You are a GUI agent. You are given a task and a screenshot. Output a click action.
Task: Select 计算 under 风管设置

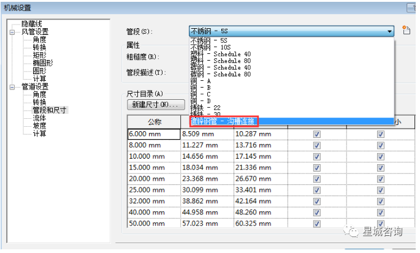[40, 78]
